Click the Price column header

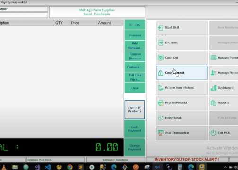[x=83, y=23]
